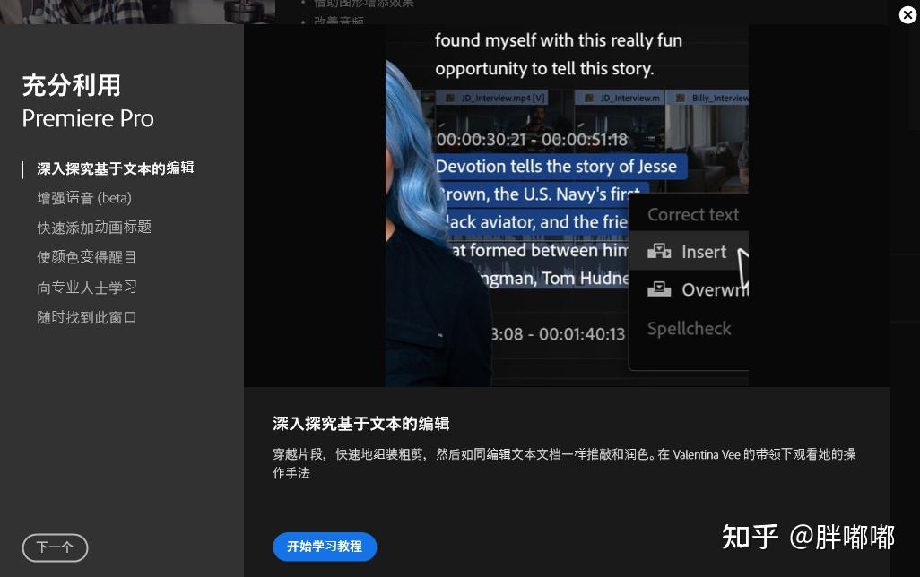Select "快速添加动画标题" in the sidebar

(94, 228)
